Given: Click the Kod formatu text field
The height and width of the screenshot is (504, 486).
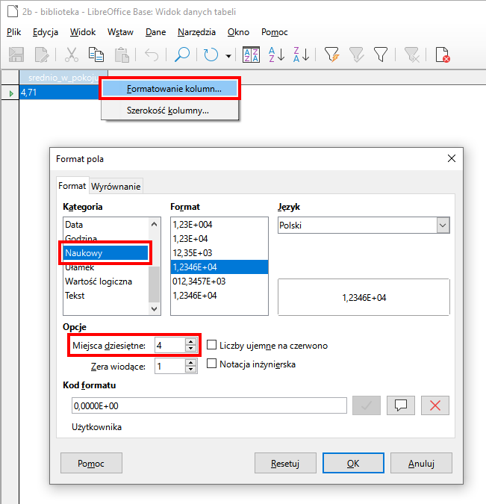Looking at the screenshot, I should (209, 405).
